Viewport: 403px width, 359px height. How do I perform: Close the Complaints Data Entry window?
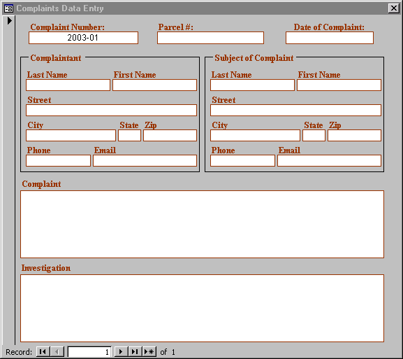(393, 8)
